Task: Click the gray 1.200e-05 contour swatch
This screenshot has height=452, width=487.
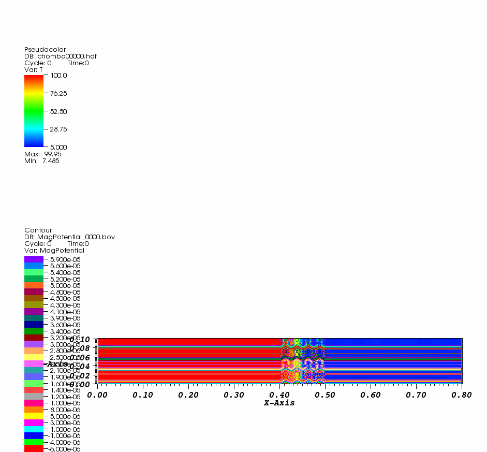Action: click(x=34, y=397)
